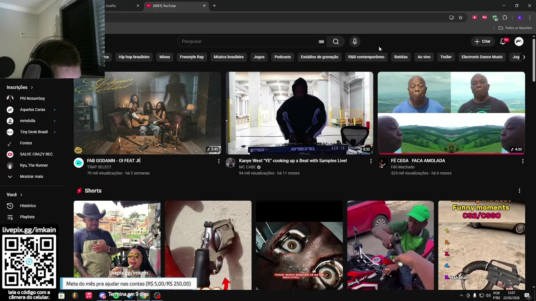Select the Hip hop brasileiro chip
This screenshot has width=536, height=301.
134,57
